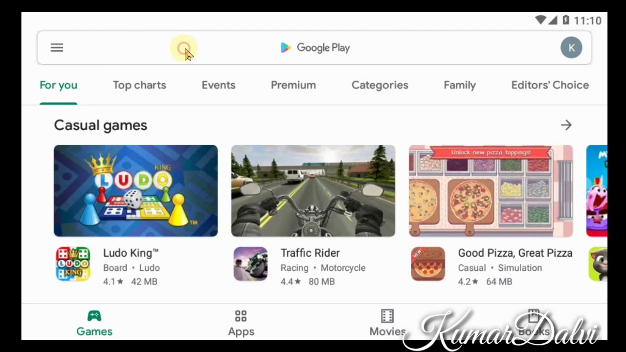Open Good Pizza, Great Pizza app icon
626x352 pixels.
[x=428, y=264]
